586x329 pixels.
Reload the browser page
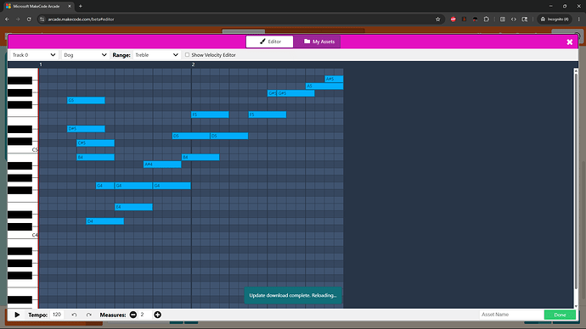29,20
